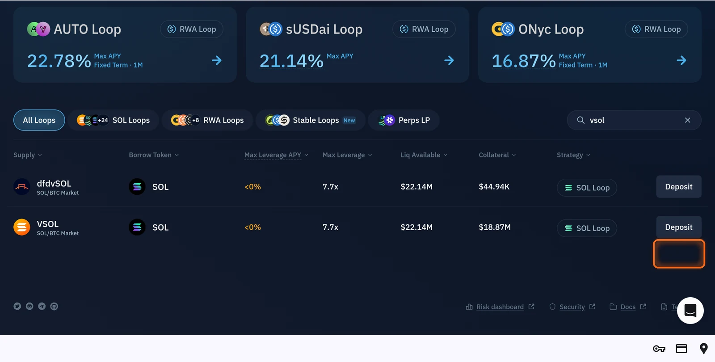Open the Docs link
The height and width of the screenshot is (362, 715).
point(628,307)
